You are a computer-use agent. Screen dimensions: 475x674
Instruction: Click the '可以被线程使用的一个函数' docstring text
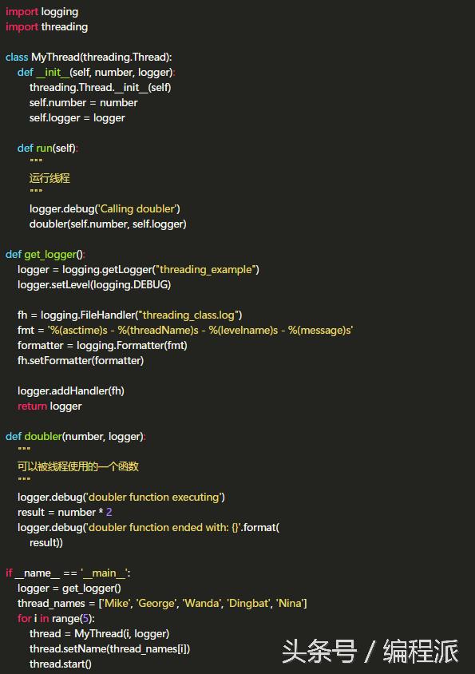(78, 466)
